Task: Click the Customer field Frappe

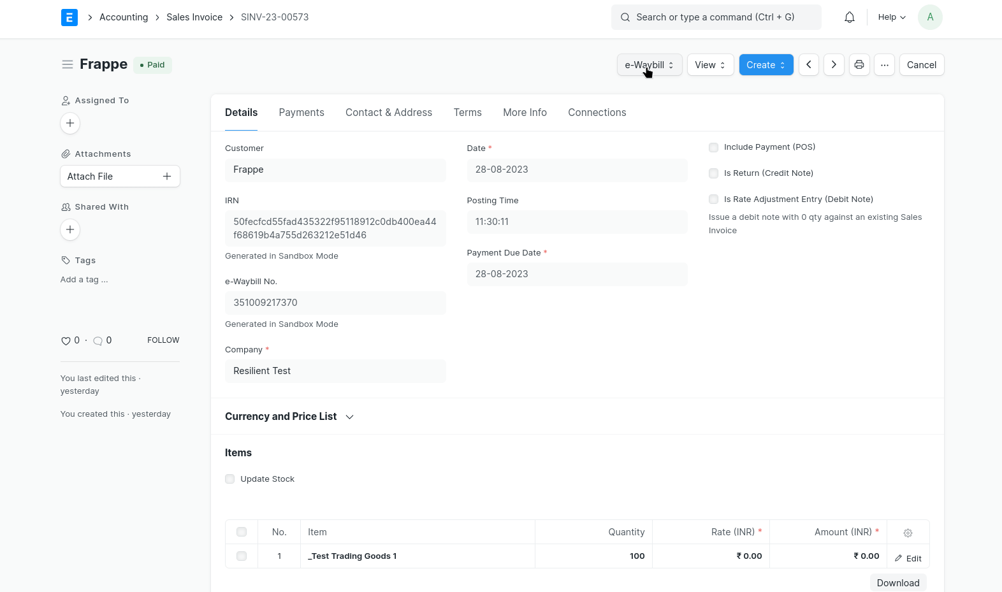Action: pos(335,170)
